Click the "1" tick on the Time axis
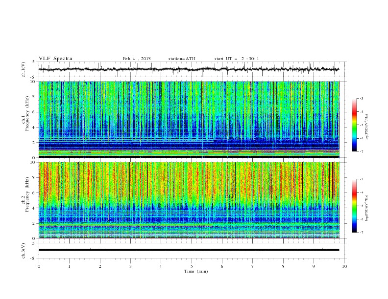This screenshot has width=388, height=299. coord(69,266)
